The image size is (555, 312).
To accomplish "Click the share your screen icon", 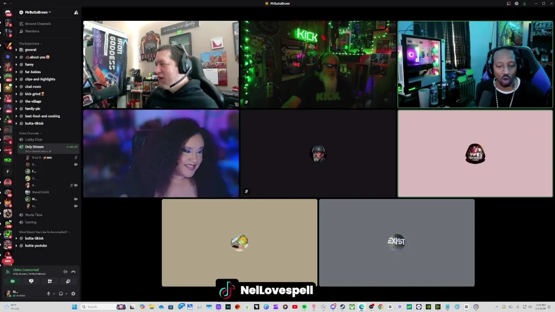I will point(31,281).
